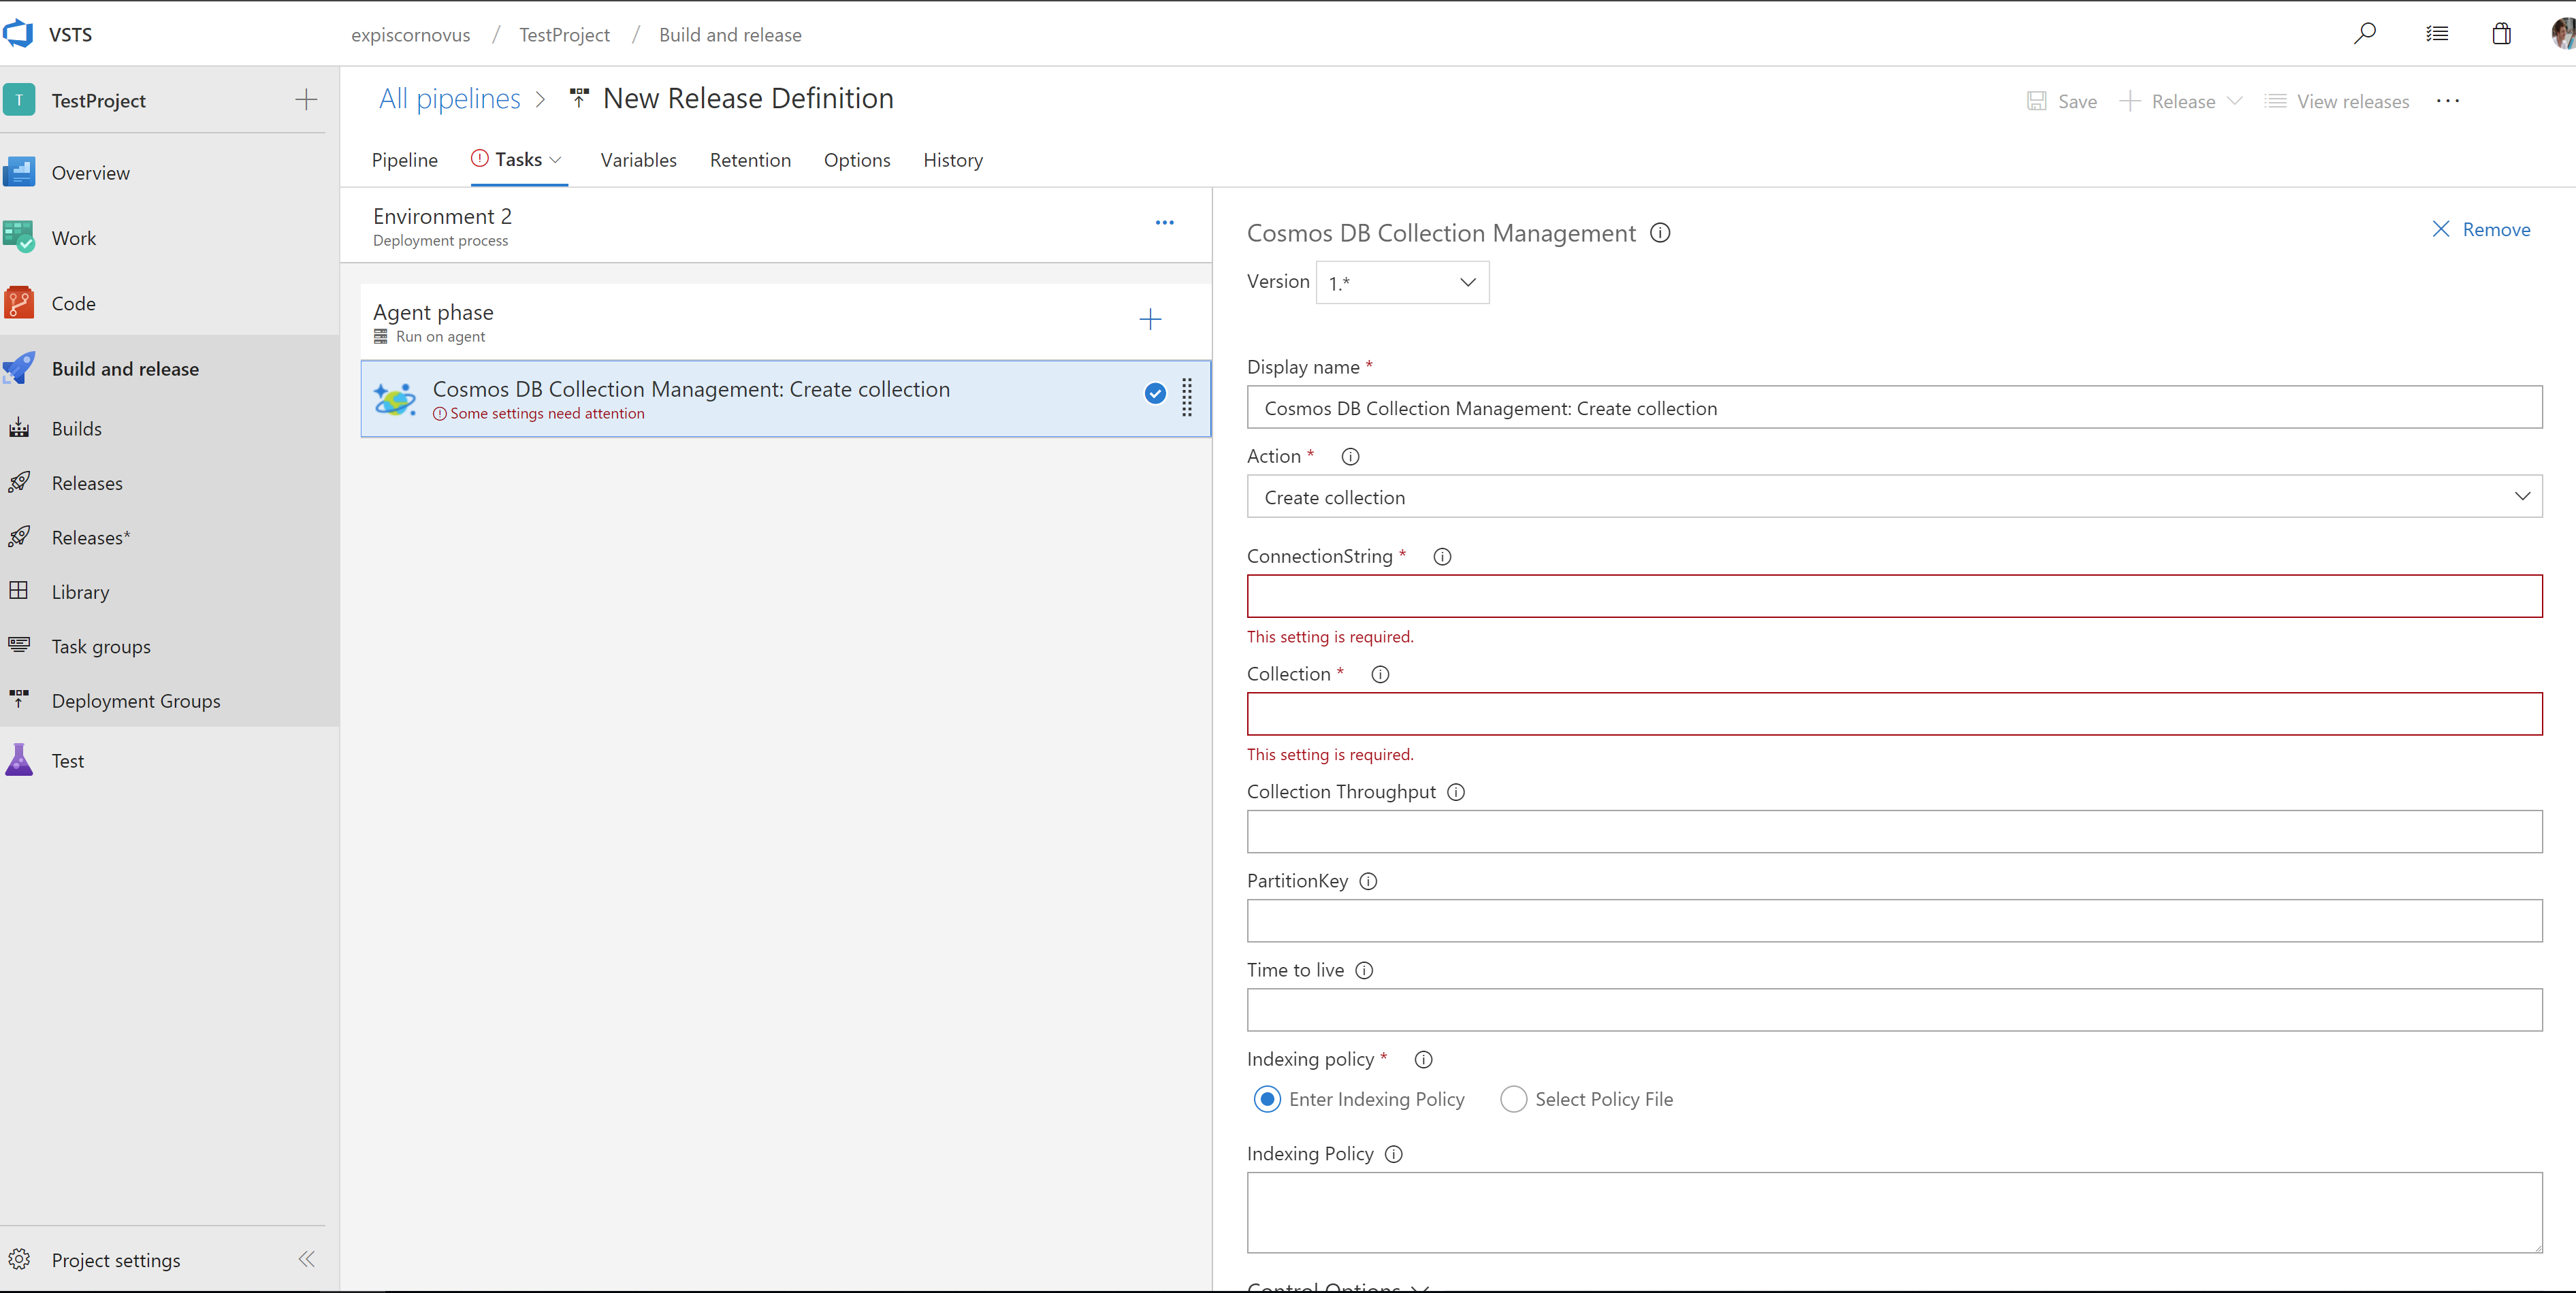Show info for Time to live
The height and width of the screenshot is (1293, 2576).
[1364, 970]
